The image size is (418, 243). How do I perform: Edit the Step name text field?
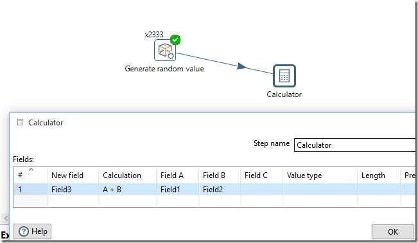pos(356,145)
